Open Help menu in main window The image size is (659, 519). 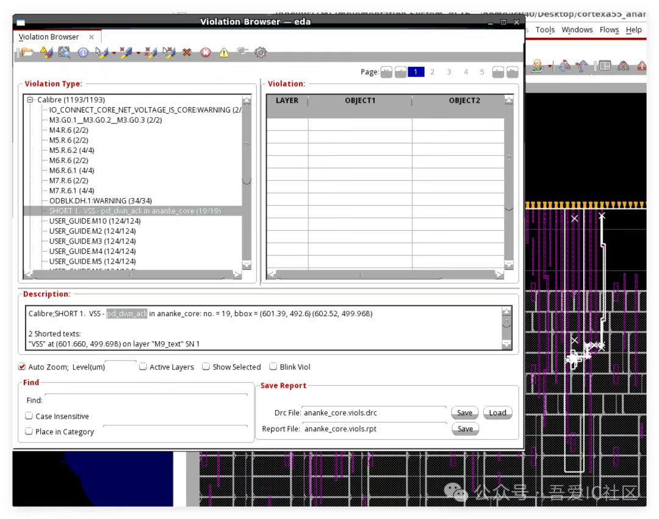click(633, 30)
